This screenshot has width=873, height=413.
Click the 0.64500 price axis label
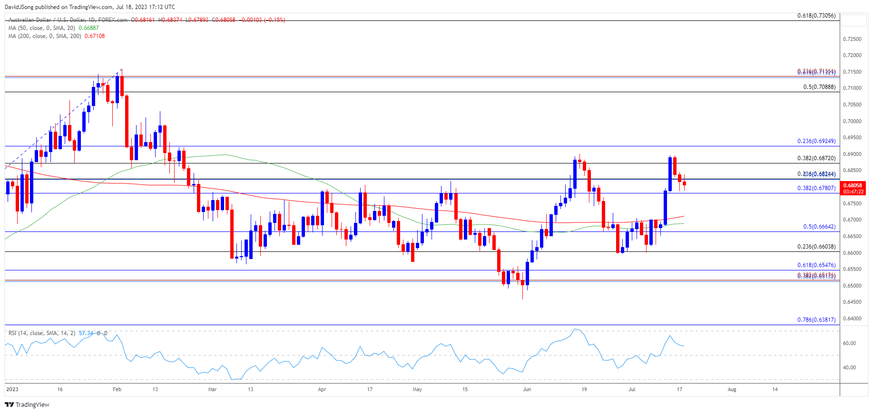pos(852,302)
